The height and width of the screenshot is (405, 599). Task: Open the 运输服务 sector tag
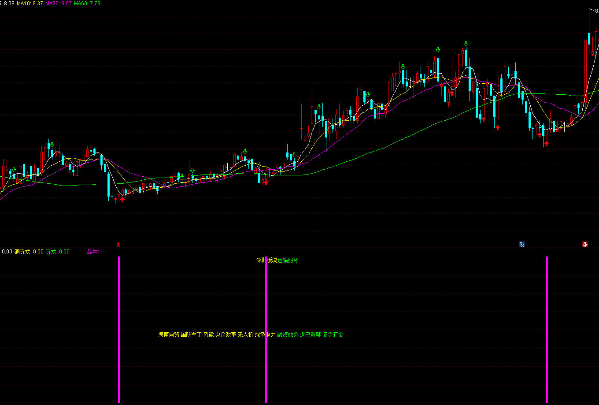point(288,260)
